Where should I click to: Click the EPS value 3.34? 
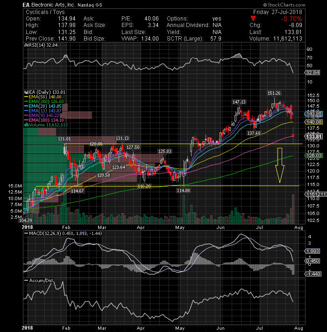[x=153, y=25]
